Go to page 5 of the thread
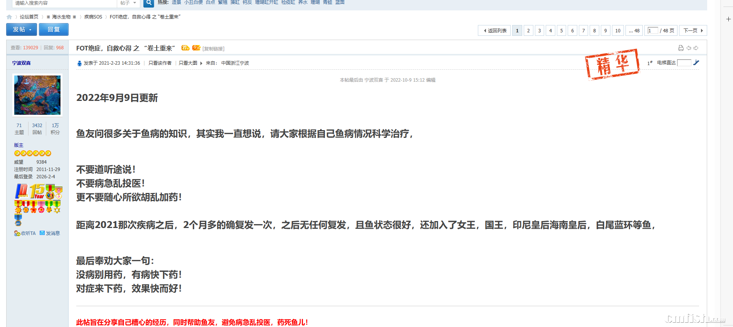This screenshot has height=327, width=733. pos(562,30)
